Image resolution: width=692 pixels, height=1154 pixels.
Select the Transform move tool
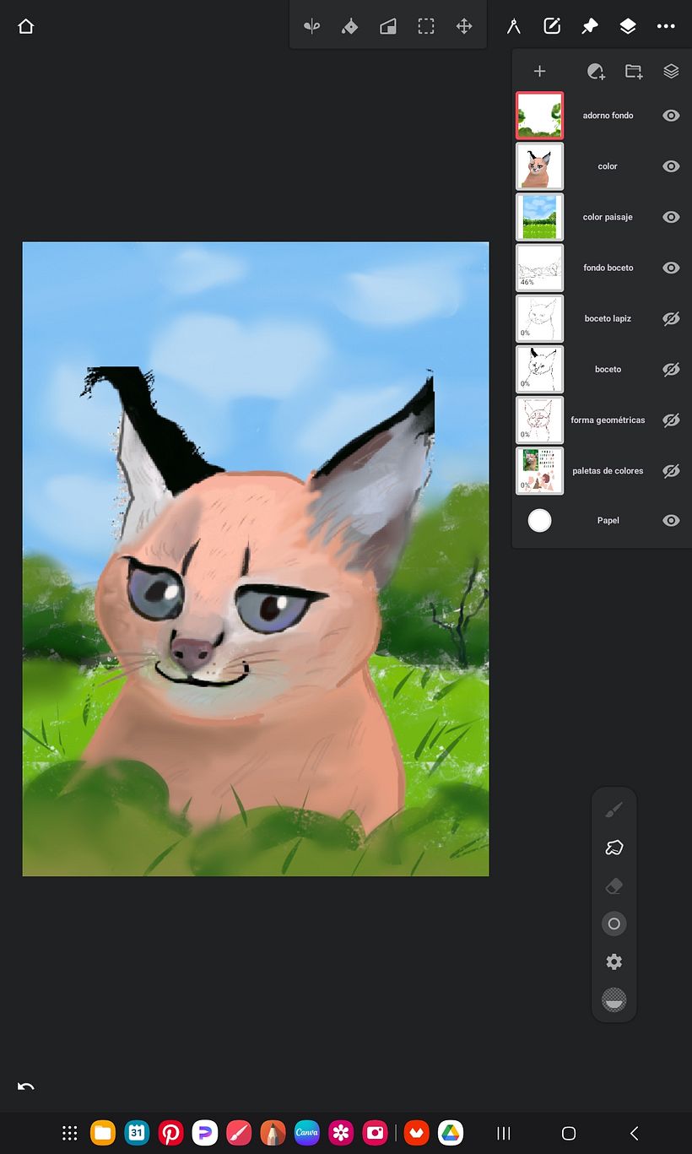(x=464, y=26)
